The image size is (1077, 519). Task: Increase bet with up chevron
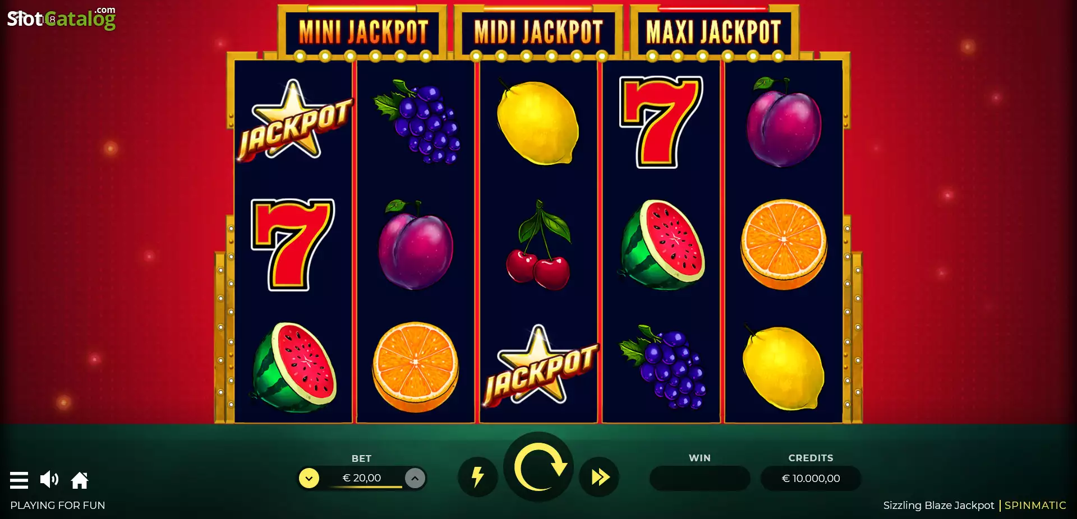tap(415, 478)
